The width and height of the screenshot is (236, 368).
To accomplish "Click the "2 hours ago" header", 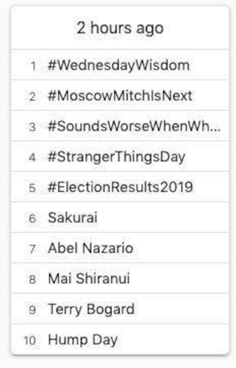I will 120,28.
